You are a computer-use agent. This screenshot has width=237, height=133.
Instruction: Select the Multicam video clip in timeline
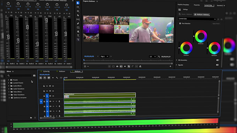pyautogui.click(x=100, y=95)
